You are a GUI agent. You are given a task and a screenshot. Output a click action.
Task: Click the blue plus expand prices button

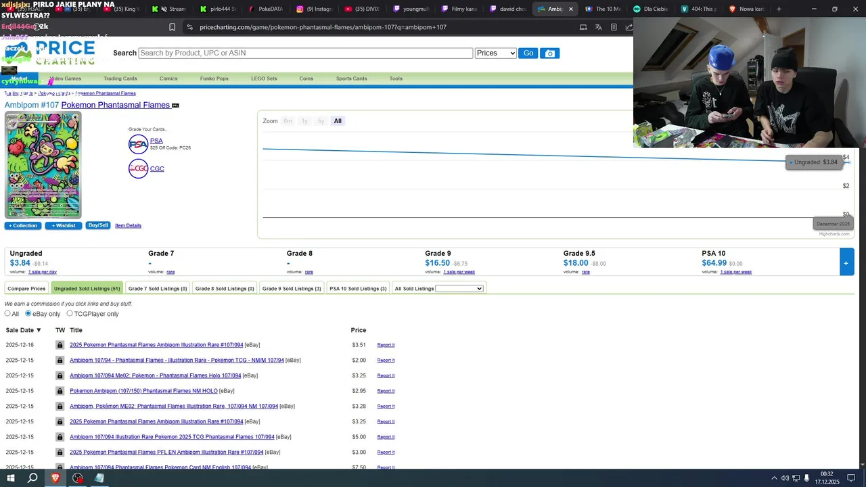point(846,262)
